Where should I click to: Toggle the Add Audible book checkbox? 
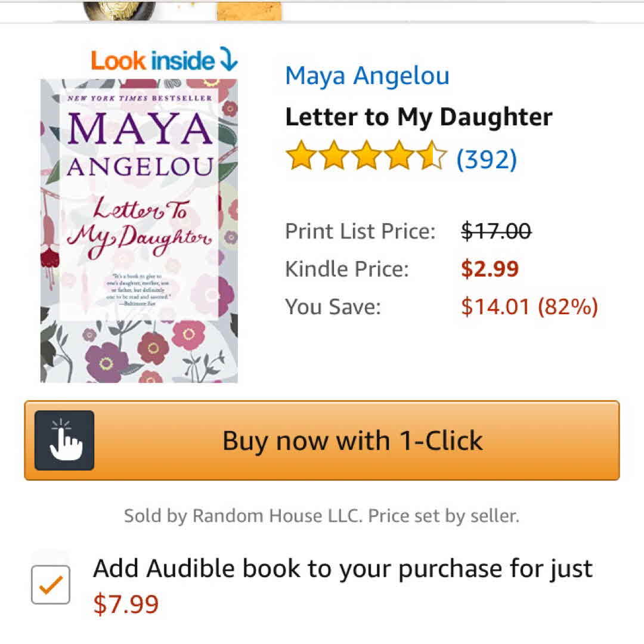pos(51,584)
